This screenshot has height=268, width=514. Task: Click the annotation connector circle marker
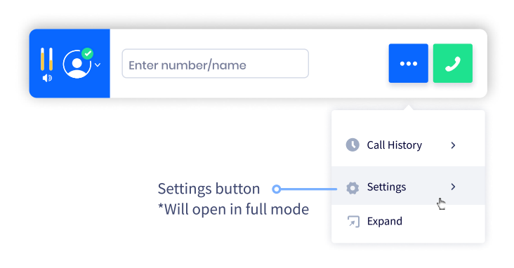tap(277, 189)
